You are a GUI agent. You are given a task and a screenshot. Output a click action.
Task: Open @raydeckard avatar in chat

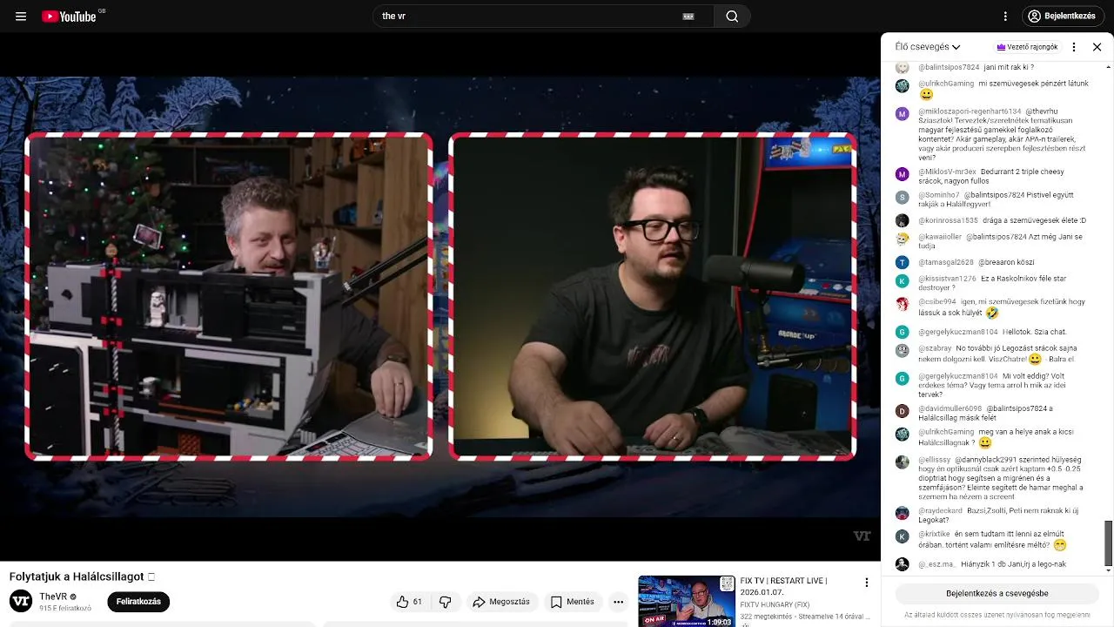pos(903,513)
